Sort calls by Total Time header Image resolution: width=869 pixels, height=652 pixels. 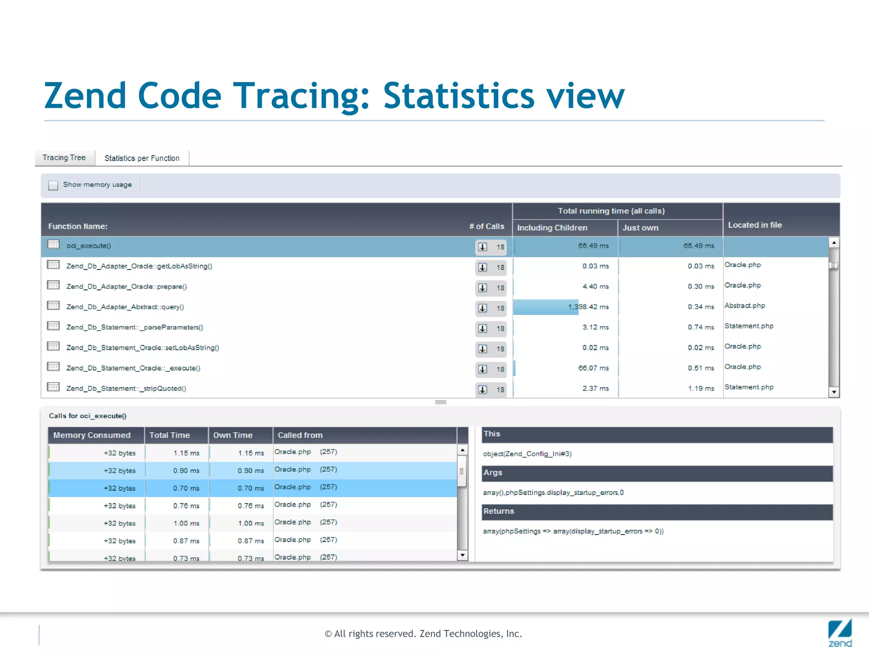(x=177, y=435)
